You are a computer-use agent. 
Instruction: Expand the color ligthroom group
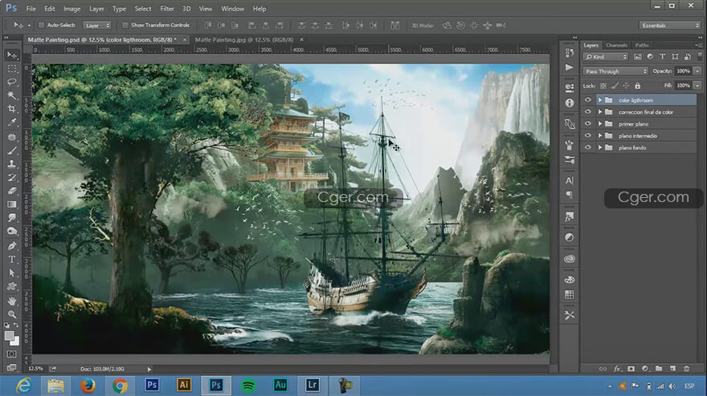600,100
